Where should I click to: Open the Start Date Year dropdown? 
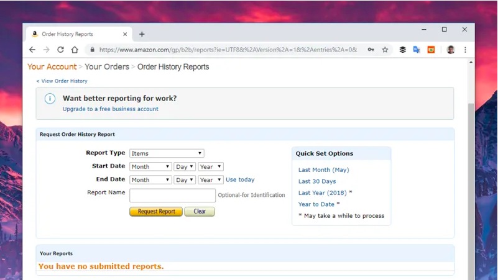point(211,167)
